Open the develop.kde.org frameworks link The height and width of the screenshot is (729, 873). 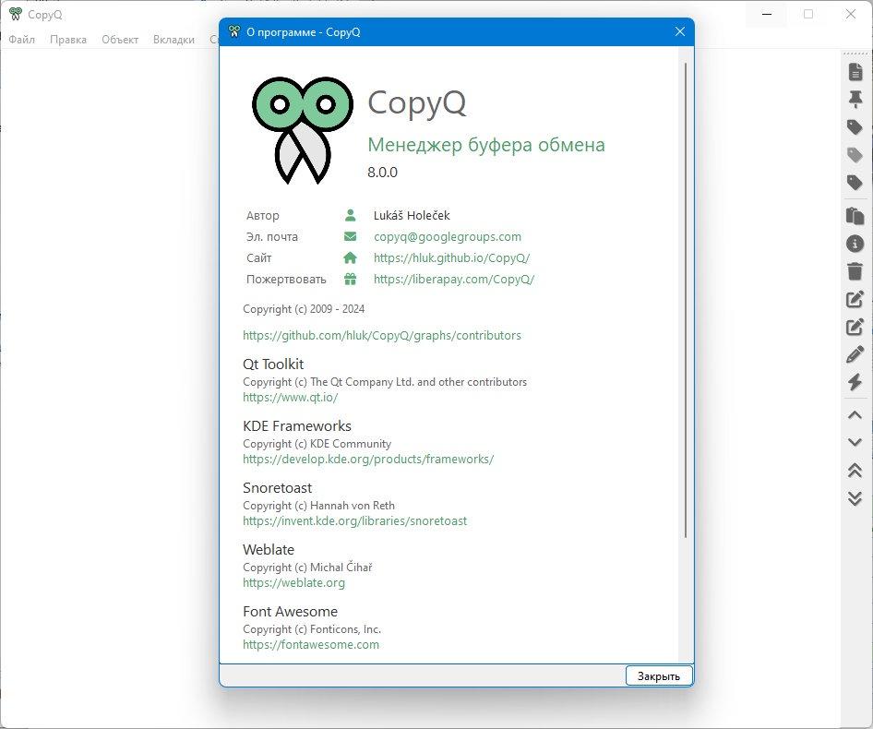coord(368,459)
